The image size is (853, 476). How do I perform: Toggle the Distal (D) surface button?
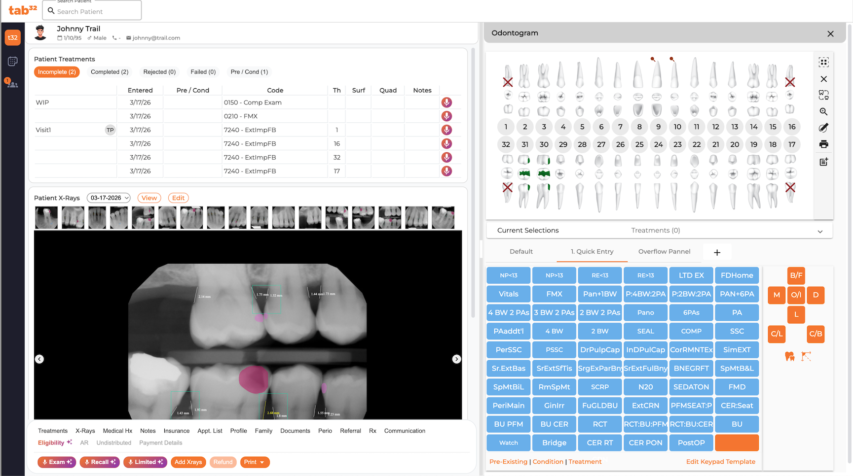point(816,295)
